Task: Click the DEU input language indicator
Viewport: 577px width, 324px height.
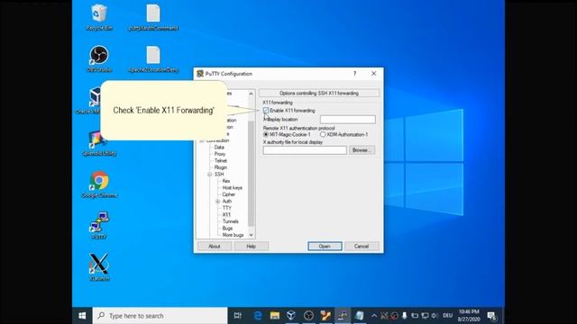Action: point(447,316)
